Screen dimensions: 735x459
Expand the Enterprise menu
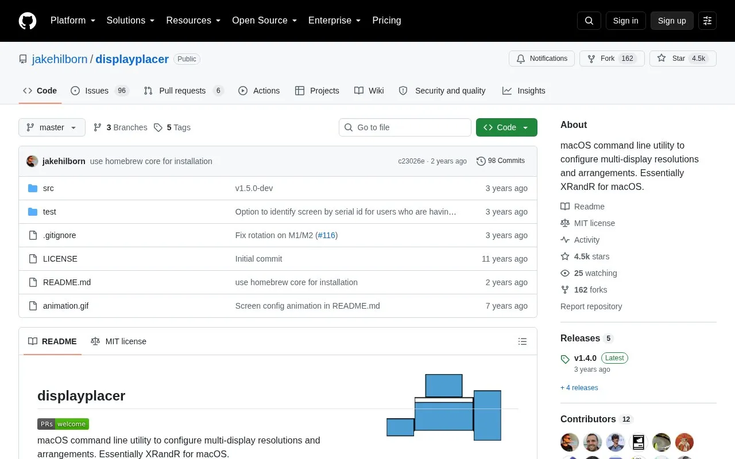pos(335,21)
